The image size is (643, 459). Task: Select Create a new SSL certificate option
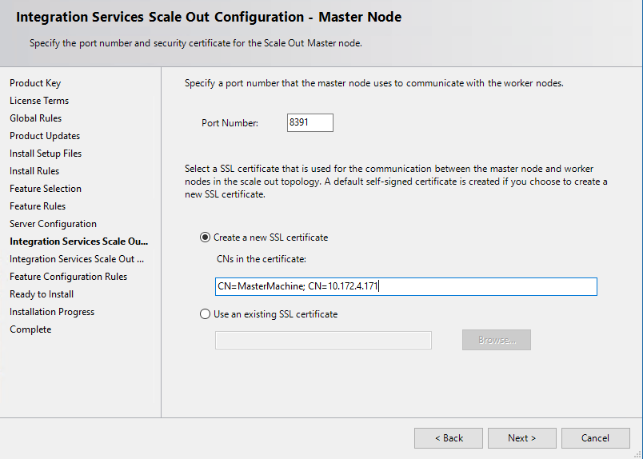[206, 237]
